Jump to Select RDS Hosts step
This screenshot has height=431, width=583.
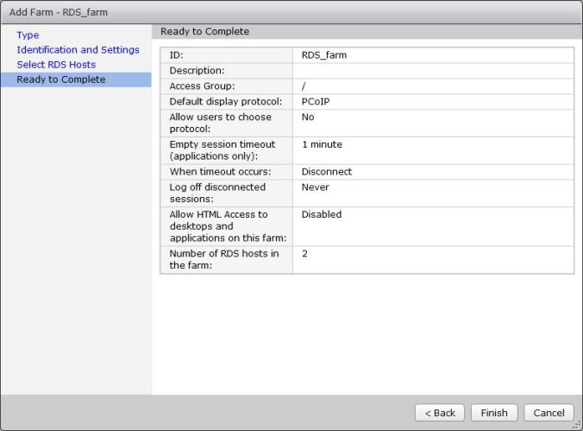[x=56, y=65]
